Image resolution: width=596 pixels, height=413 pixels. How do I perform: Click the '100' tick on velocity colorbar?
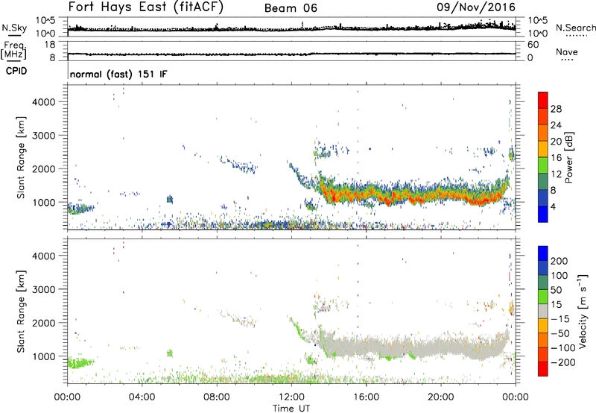(x=559, y=275)
